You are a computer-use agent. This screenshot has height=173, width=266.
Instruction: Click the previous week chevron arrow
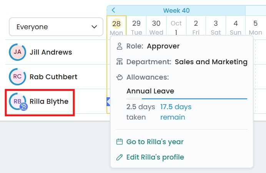tap(113, 10)
